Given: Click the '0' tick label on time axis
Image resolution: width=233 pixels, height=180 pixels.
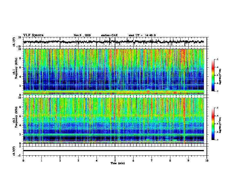Looking at the screenshot, I should coord(23,161).
